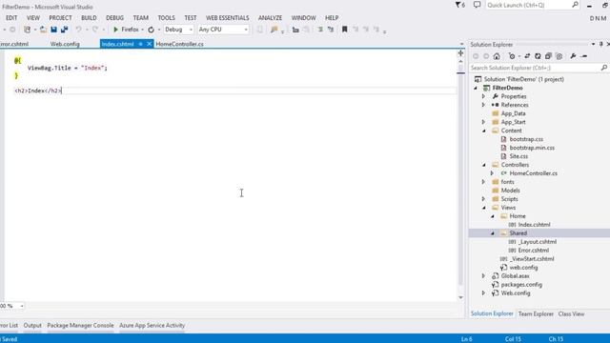
Task: Open the DEBUG menu
Action: click(x=114, y=18)
